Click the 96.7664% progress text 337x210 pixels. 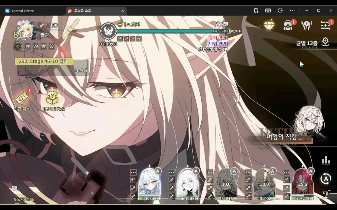point(24,199)
